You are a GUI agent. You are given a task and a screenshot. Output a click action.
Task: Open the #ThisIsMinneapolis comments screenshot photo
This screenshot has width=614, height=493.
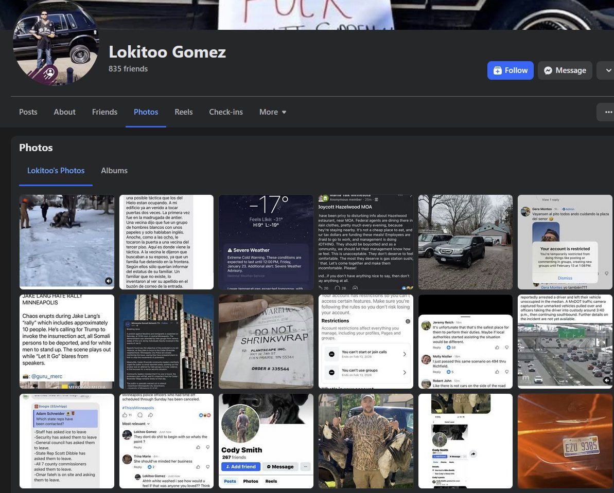pos(166,441)
